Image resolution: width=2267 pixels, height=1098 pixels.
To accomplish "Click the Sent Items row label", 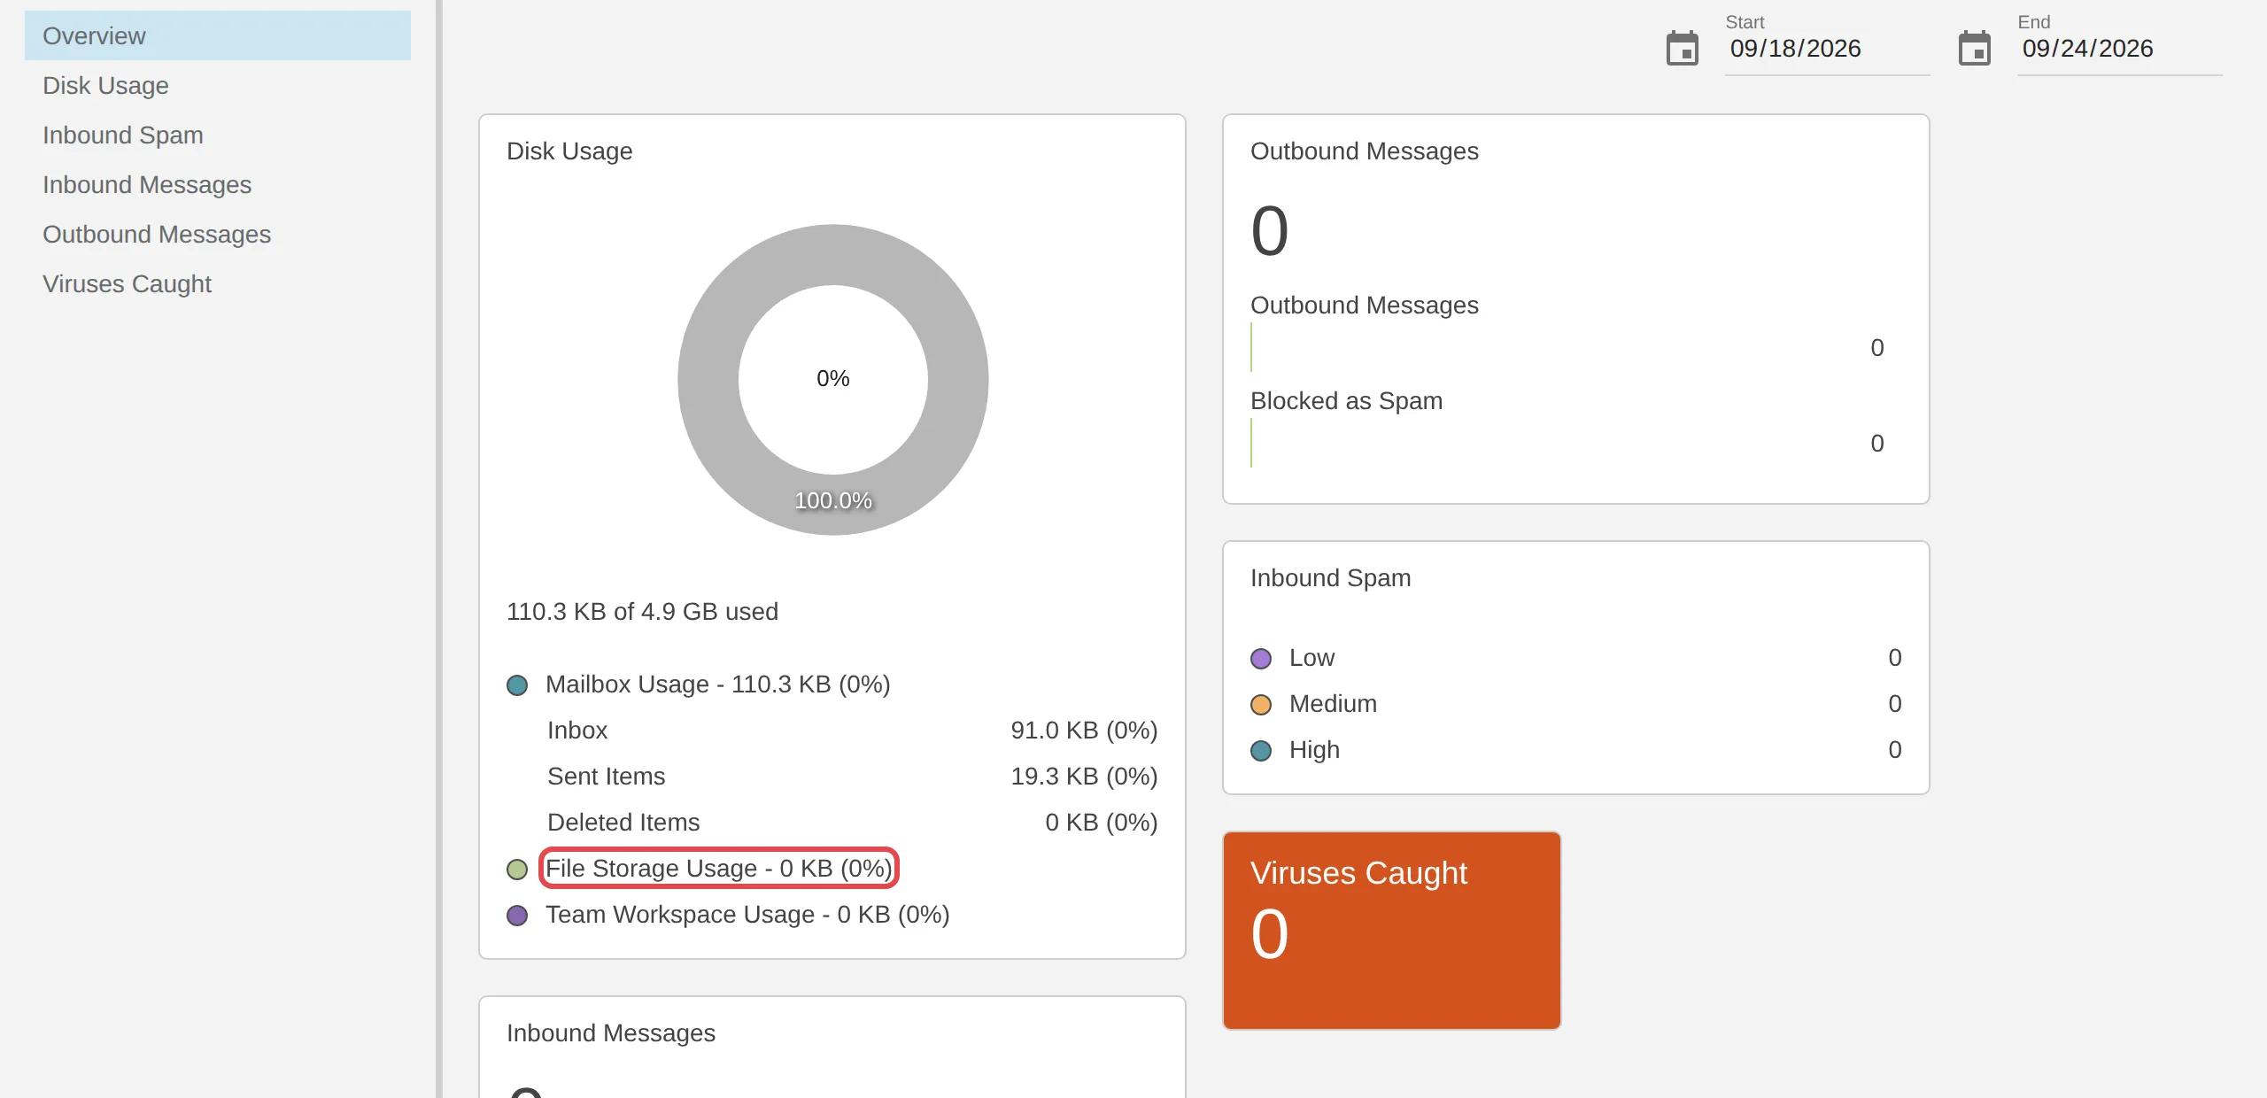I will (x=606, y=777).
